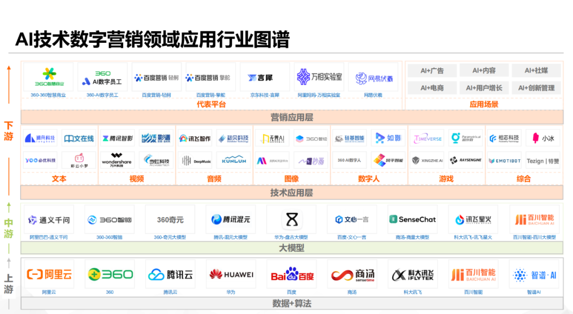The width and height of the screenshot is (573, 314).
Task: Select the 小冰 logo tile
Action: [x=543, y=138]
